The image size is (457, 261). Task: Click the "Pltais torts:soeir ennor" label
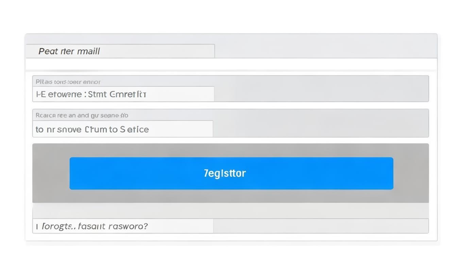(x=68, y=82)
